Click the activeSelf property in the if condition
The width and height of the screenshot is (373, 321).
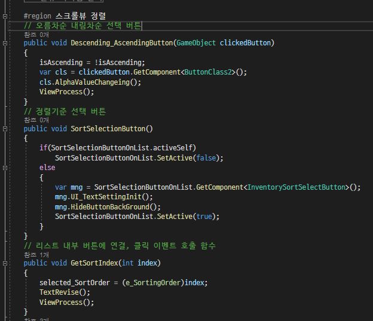pos(173,148)
